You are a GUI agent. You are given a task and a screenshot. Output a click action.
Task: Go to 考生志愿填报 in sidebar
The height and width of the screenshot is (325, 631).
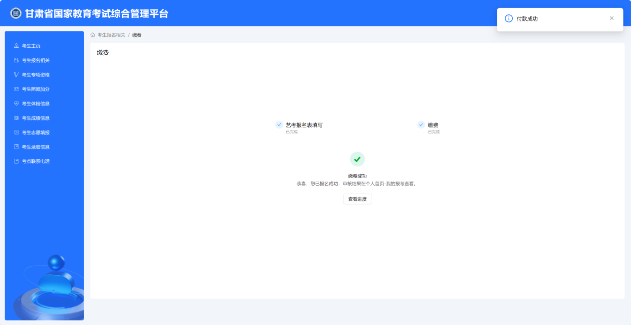coord(35,132)
